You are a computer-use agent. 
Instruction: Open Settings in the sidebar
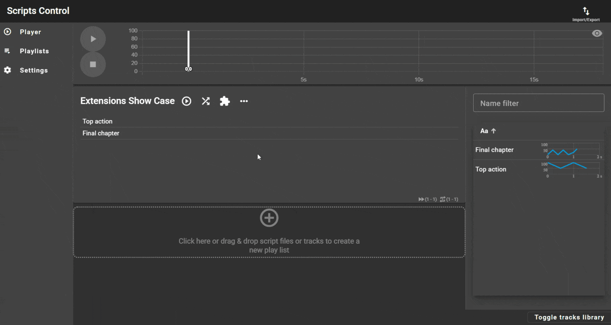pyautogui.click(x=33, y=70)
